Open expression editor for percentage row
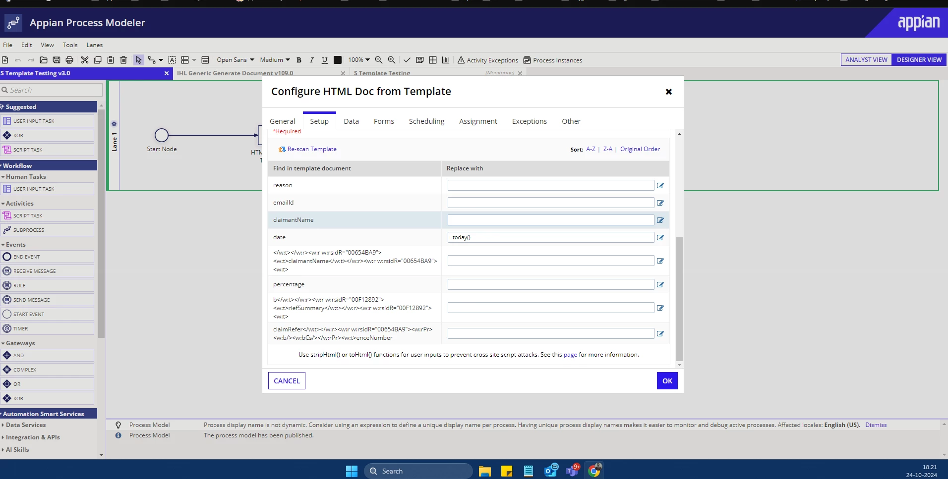Screen dimensions: 948x479 660,284
